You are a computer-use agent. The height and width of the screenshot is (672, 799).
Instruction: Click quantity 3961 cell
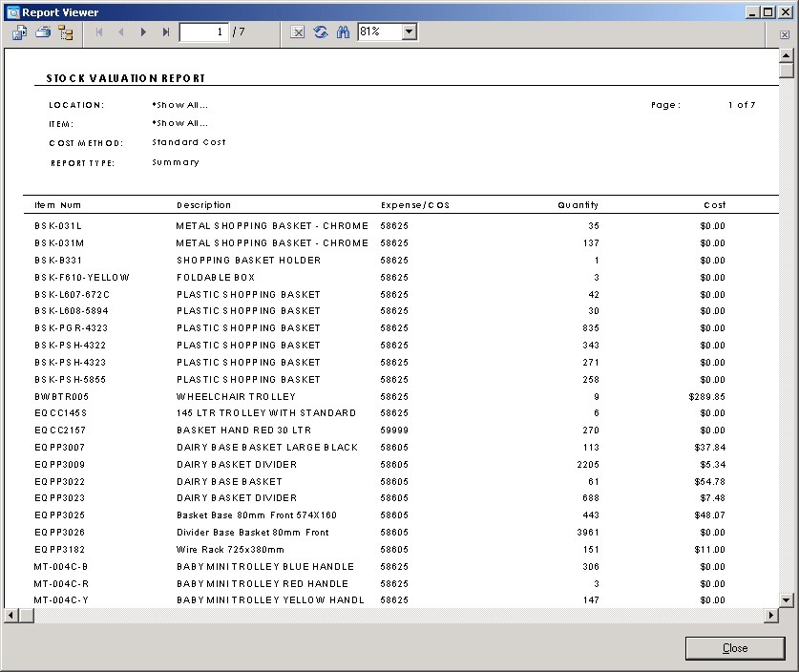pos(588,533)
